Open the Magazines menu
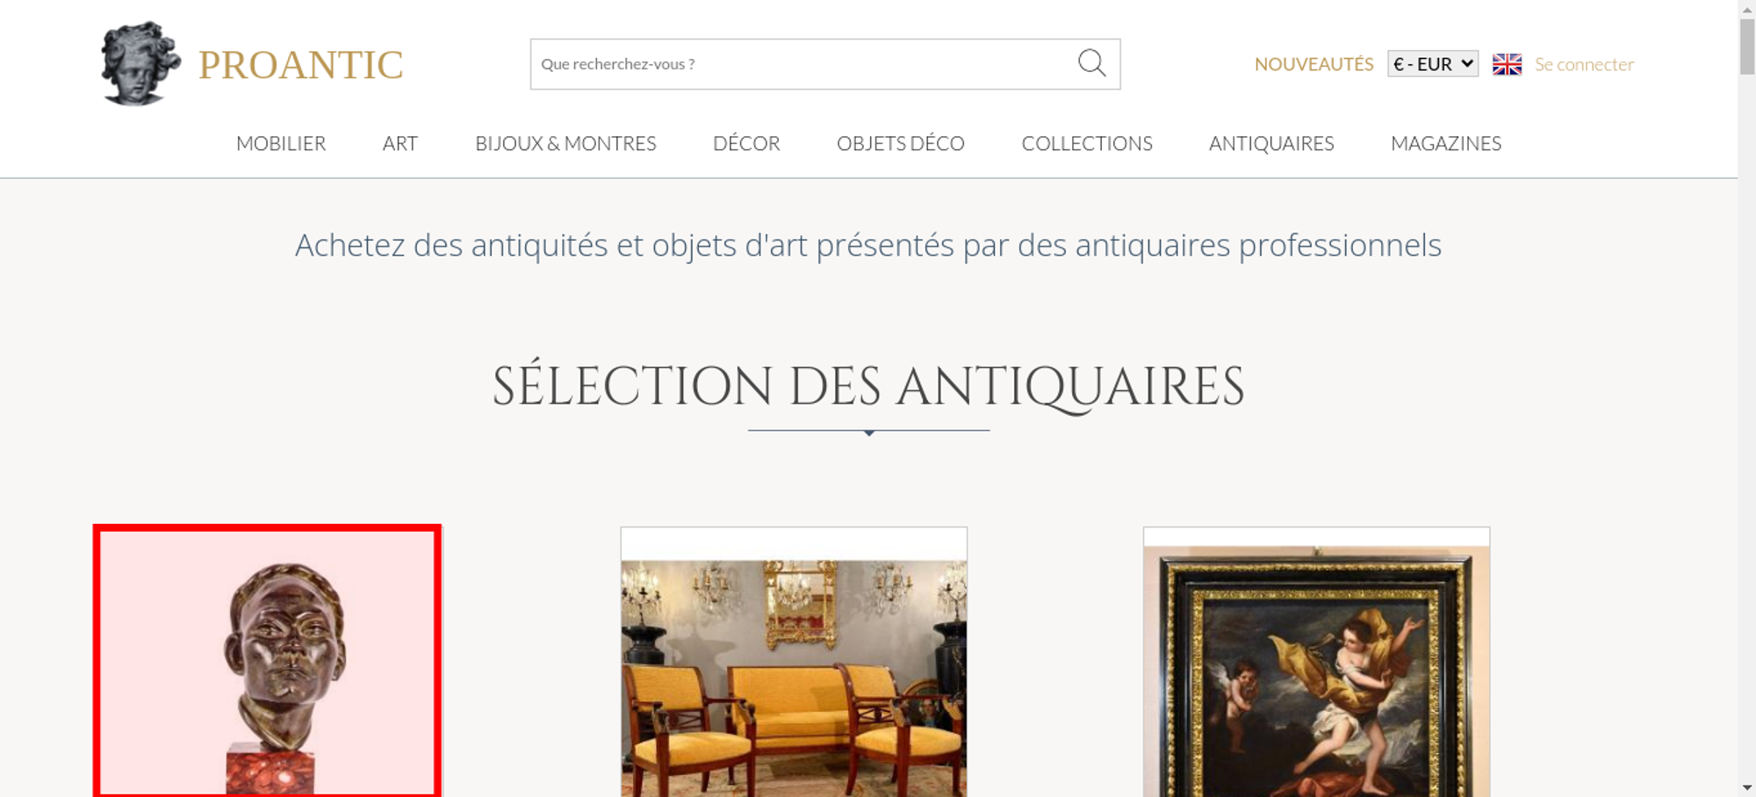This screenshot has height=797, width=1756. coord(1446,143)
